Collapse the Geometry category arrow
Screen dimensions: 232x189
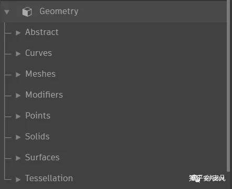click(x=7, y=12)
